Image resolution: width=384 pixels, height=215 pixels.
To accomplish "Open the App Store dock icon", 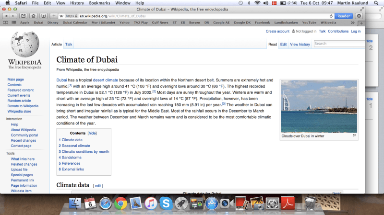I will [x=212, y=204].
